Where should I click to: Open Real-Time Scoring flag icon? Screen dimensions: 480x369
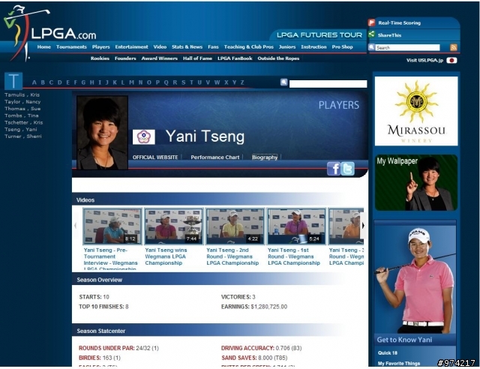(x=372, y=22)
